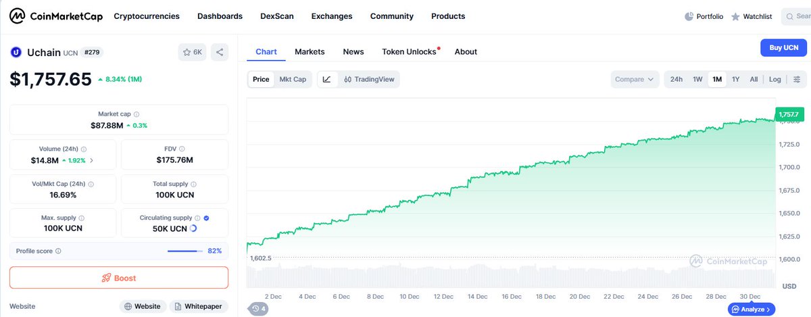Click the Uchain coin logo

(x=16, y=52)
